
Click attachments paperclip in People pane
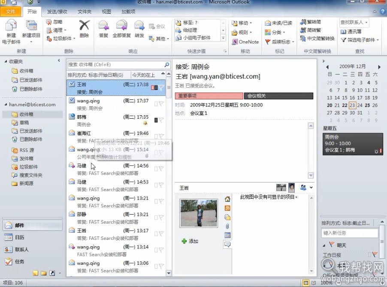(227, 226)
